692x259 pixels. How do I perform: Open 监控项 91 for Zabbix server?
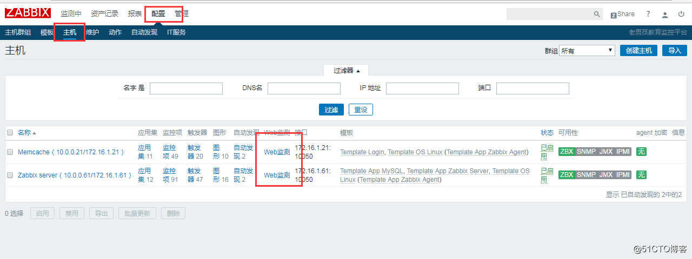(170, 175)
